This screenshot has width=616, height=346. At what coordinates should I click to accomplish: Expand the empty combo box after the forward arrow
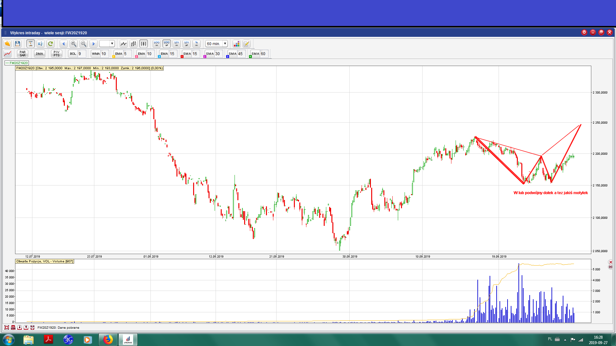[112, 44]
